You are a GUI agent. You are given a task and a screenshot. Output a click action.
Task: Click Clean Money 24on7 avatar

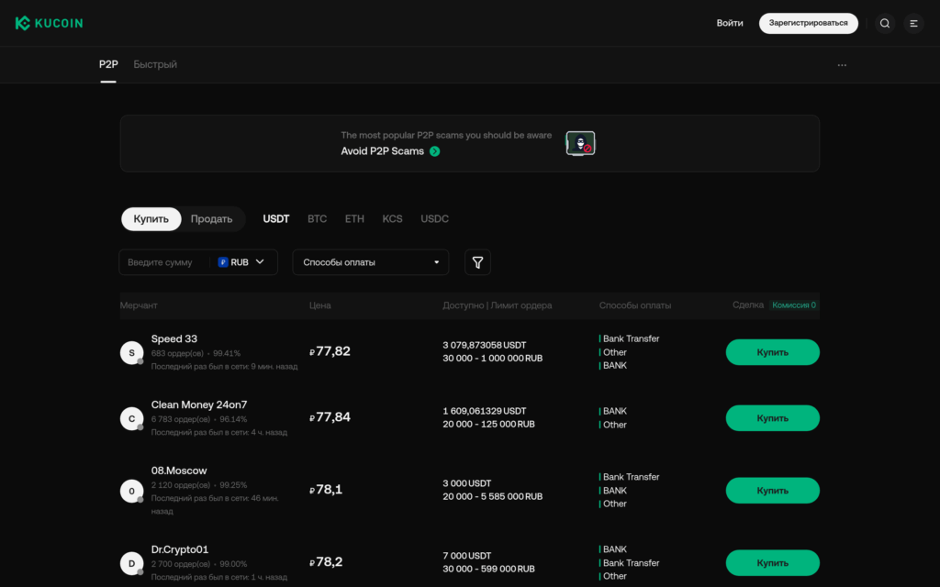coord(132,418)
